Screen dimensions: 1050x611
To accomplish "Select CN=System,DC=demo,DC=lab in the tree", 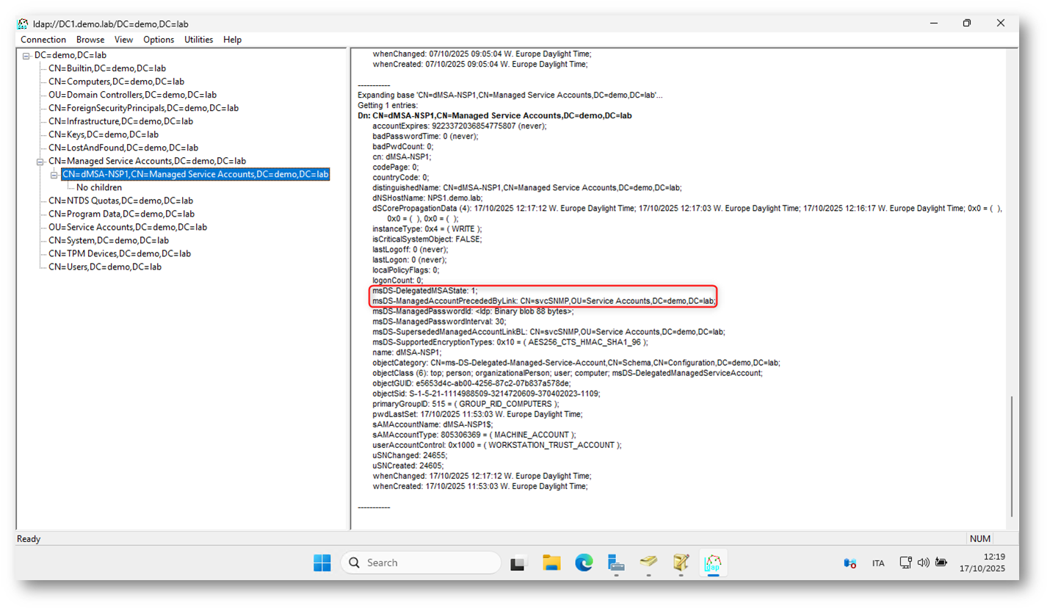I will point(109,241).
